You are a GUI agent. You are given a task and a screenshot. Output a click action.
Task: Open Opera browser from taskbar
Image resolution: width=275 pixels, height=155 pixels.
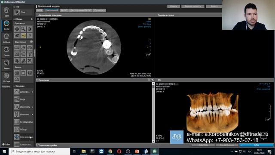point(119,151)
